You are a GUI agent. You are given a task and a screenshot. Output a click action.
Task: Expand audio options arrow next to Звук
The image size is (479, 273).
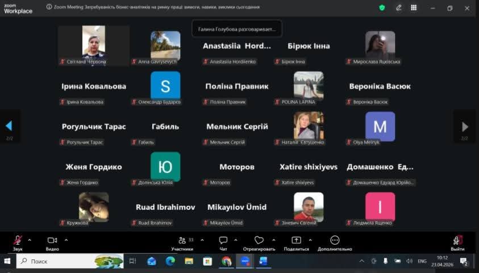(x=30, y=239)
